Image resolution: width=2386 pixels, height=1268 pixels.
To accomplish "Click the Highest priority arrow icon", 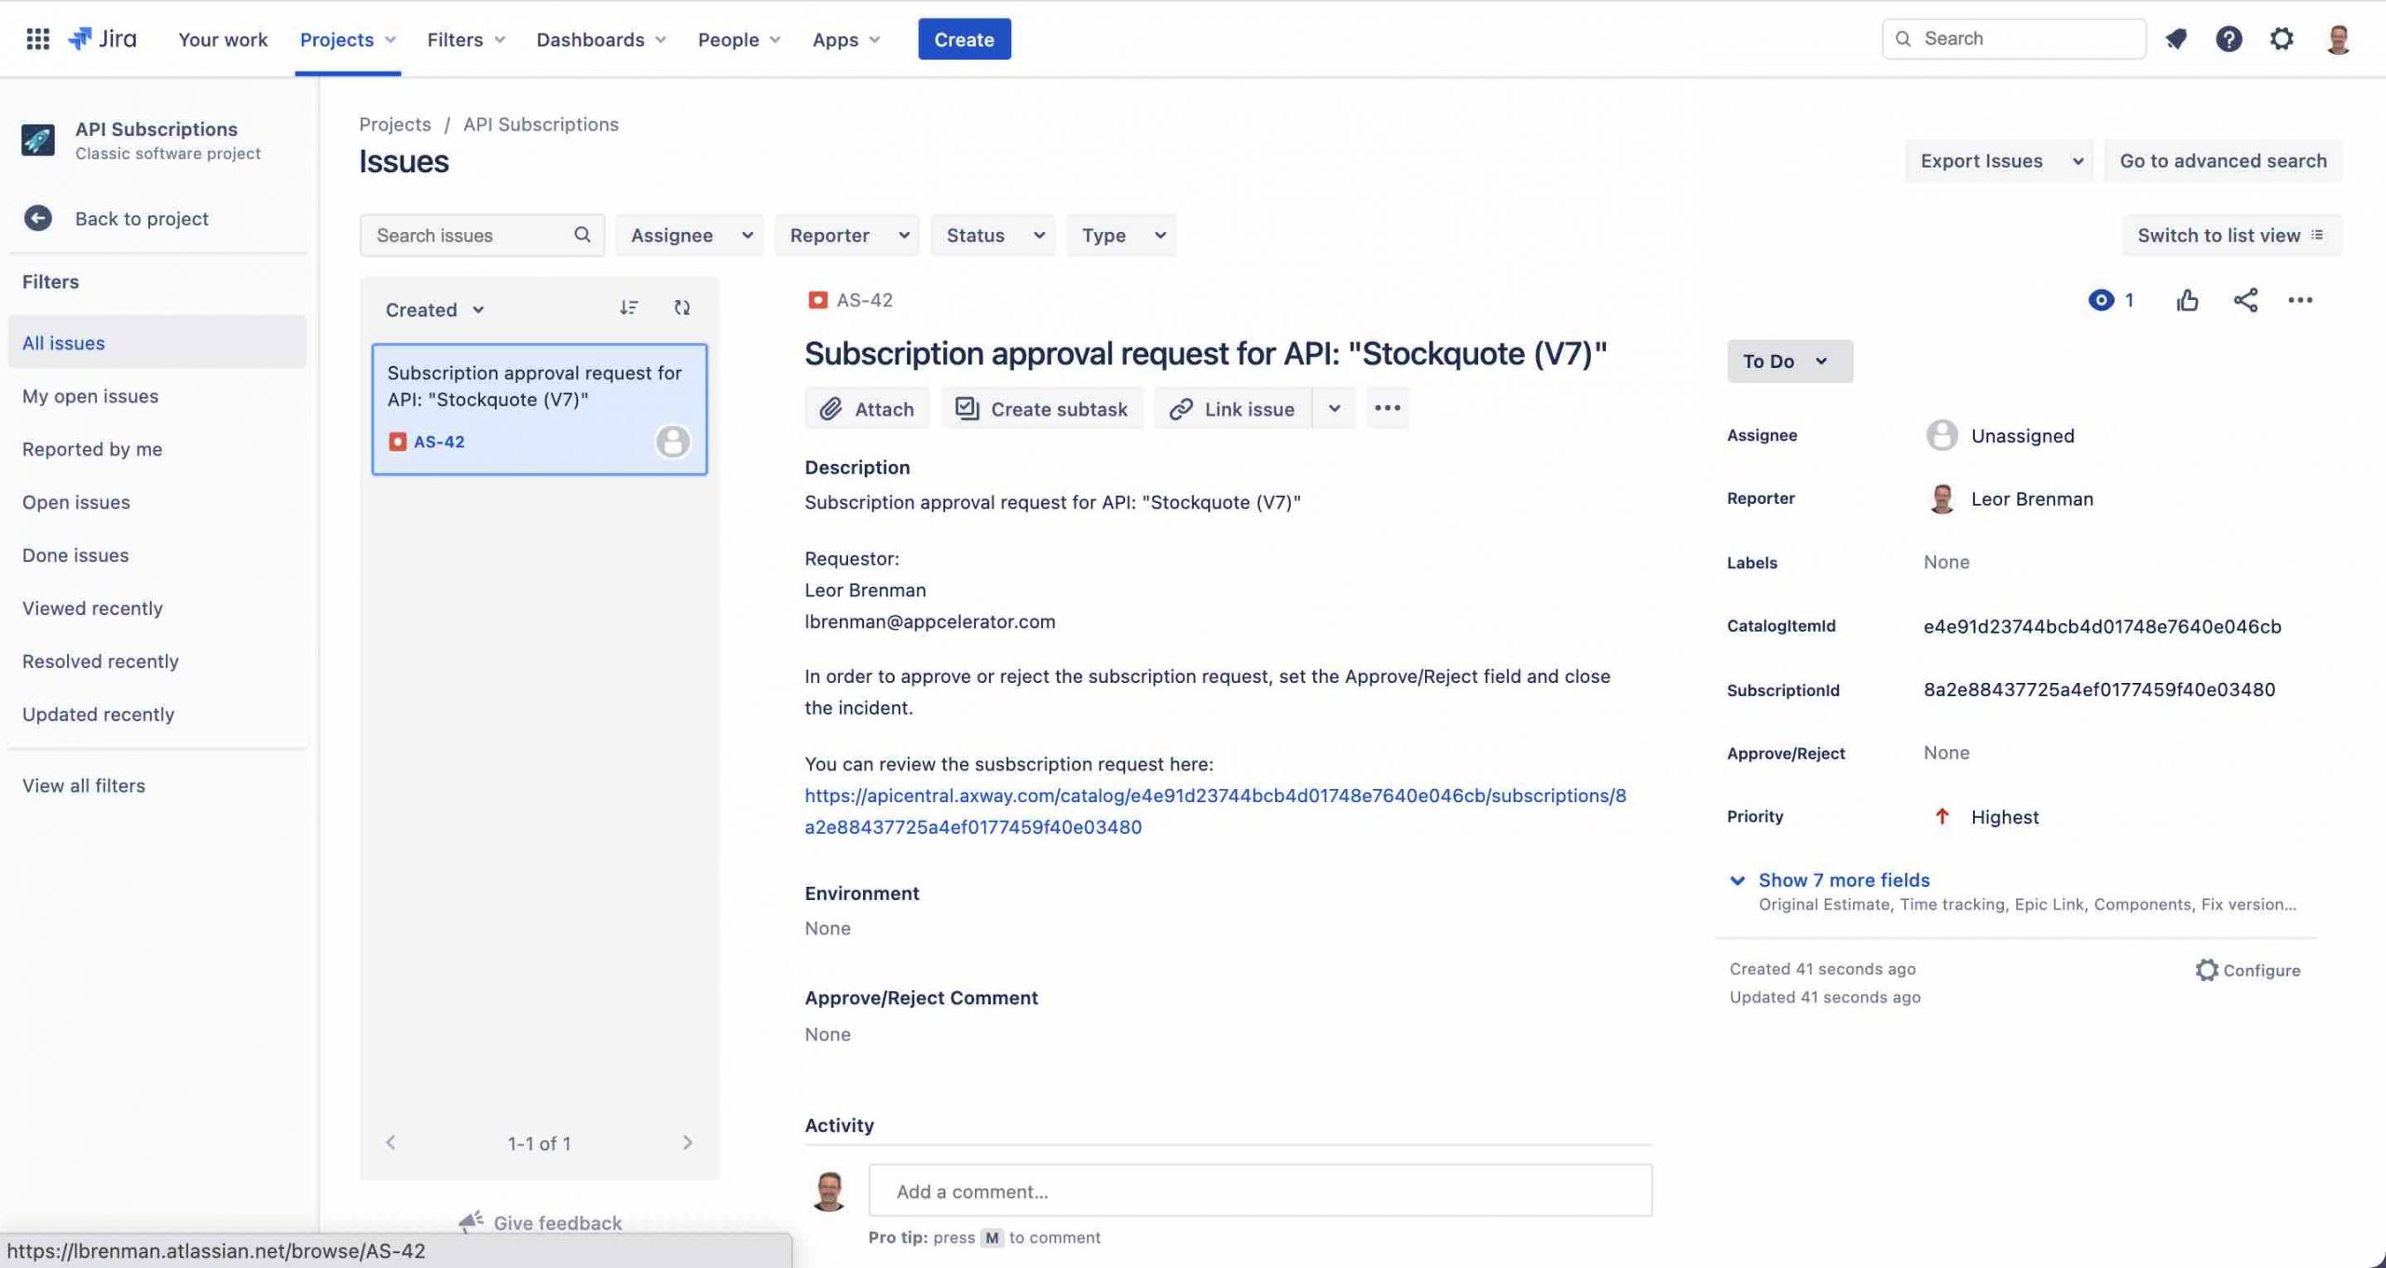I will click(x=1941, y=816).
